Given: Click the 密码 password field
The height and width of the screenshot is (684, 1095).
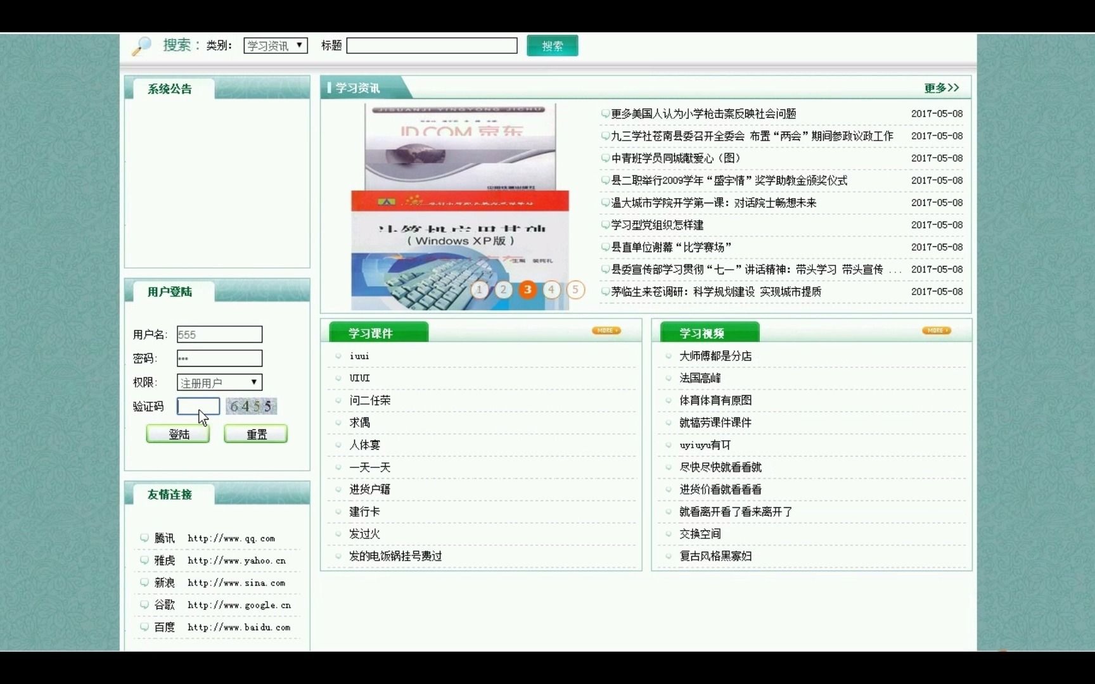Looking at the screenshot, I should click(x=219, y=358).
